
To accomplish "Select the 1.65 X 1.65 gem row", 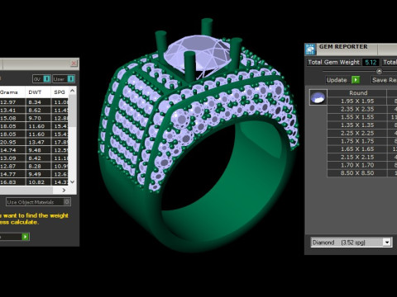I will (x=357, y=148).
